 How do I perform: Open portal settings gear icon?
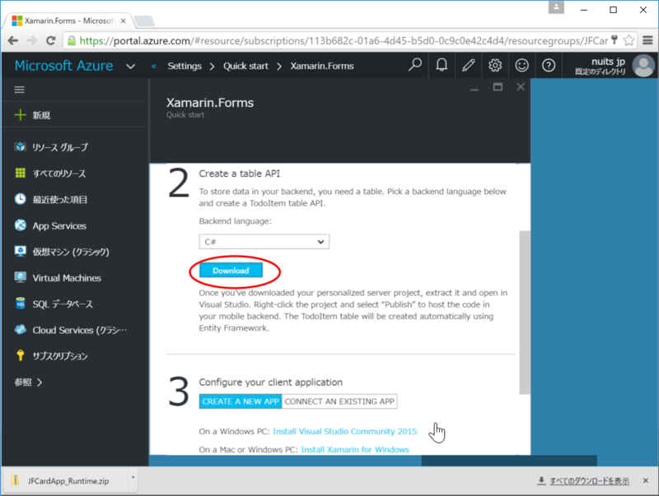click(x=495, y=65)
